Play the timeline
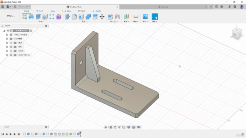The height and width of the screenshot is (138, 246). (10, 134)
